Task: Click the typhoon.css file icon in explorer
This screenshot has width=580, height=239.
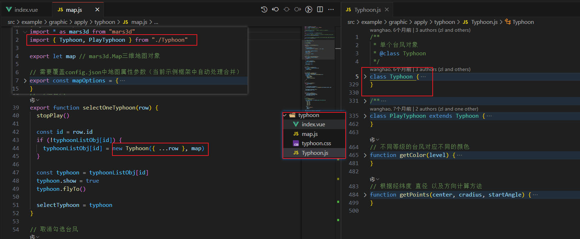Action: pos(296,143)
